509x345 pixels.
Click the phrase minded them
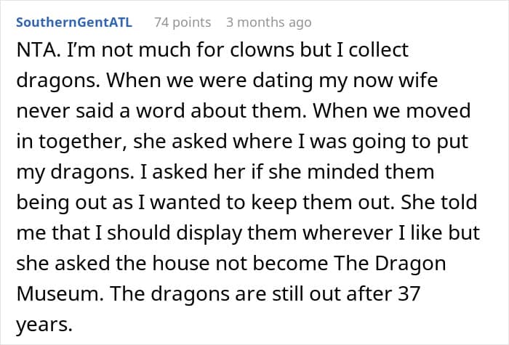point(370,171)
